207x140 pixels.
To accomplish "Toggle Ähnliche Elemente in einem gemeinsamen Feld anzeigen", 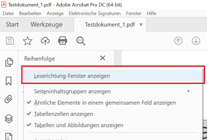I will coord(105,103).
